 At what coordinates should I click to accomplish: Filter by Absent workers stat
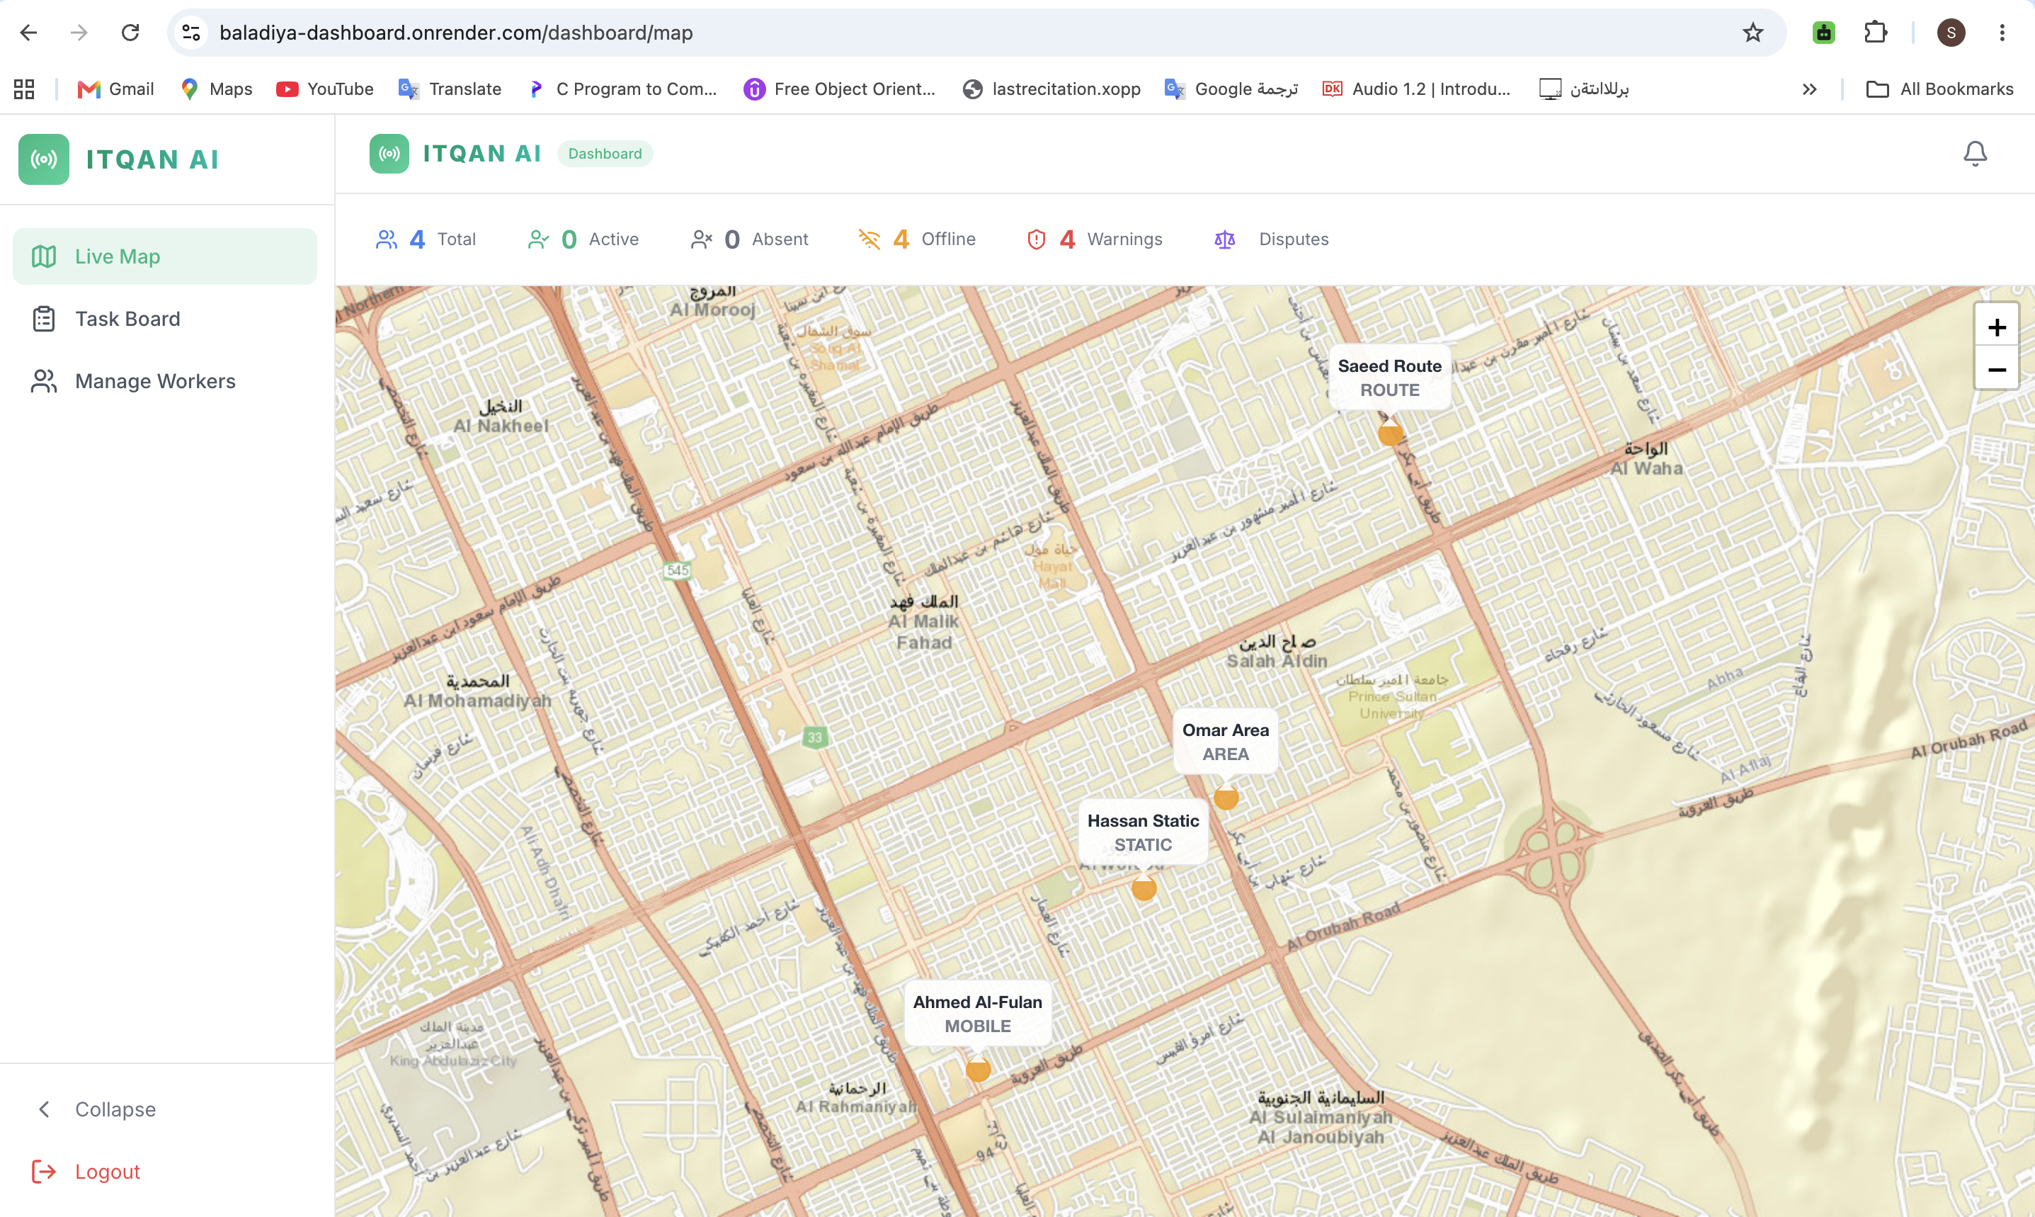(x=749, y=239)
